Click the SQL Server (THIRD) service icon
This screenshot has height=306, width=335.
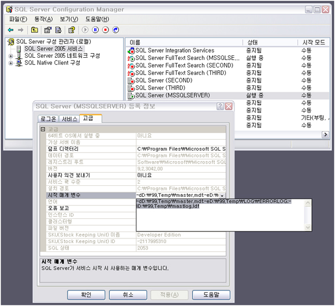[131, 88]
